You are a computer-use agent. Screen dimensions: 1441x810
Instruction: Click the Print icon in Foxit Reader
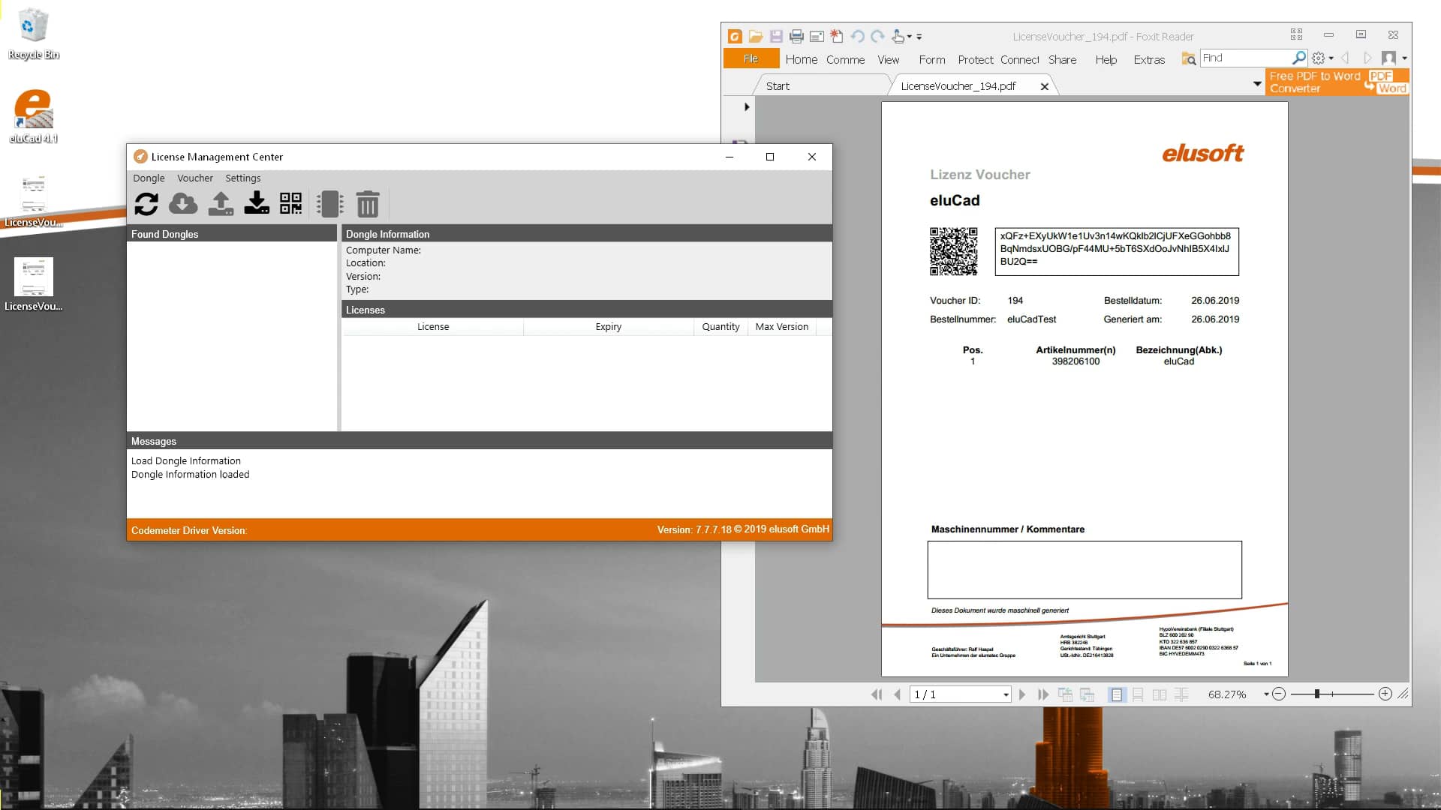pos(797,36)
